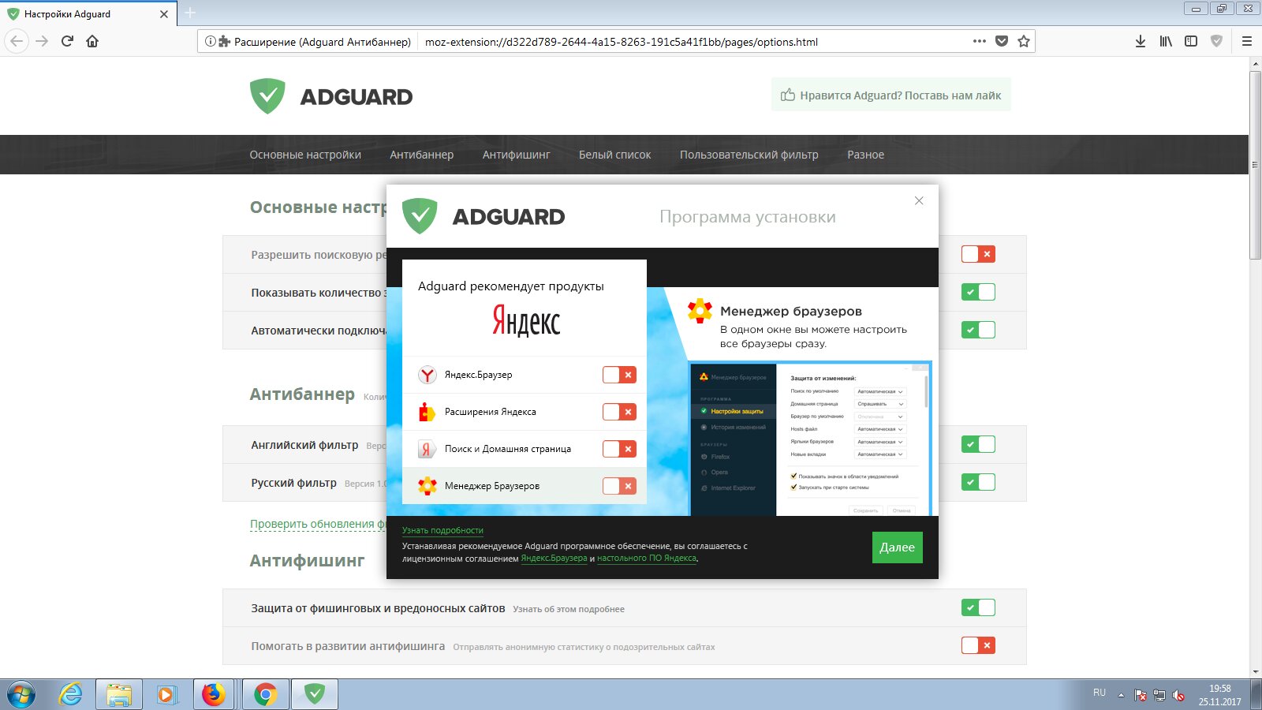This screenshot has width=1262, height=710.
Task: Open the Firefox library icon
Action: coord(1166,41)
